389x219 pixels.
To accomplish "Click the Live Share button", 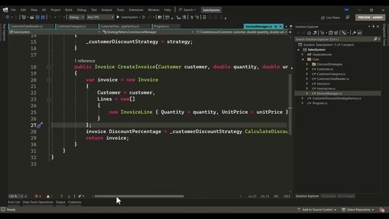I will coord(330,18).
